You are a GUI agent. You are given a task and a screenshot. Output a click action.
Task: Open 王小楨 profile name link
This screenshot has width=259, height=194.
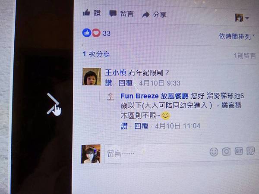coord(116,72)
